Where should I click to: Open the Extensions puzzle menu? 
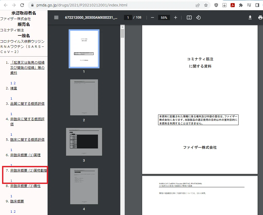point(241,5)
